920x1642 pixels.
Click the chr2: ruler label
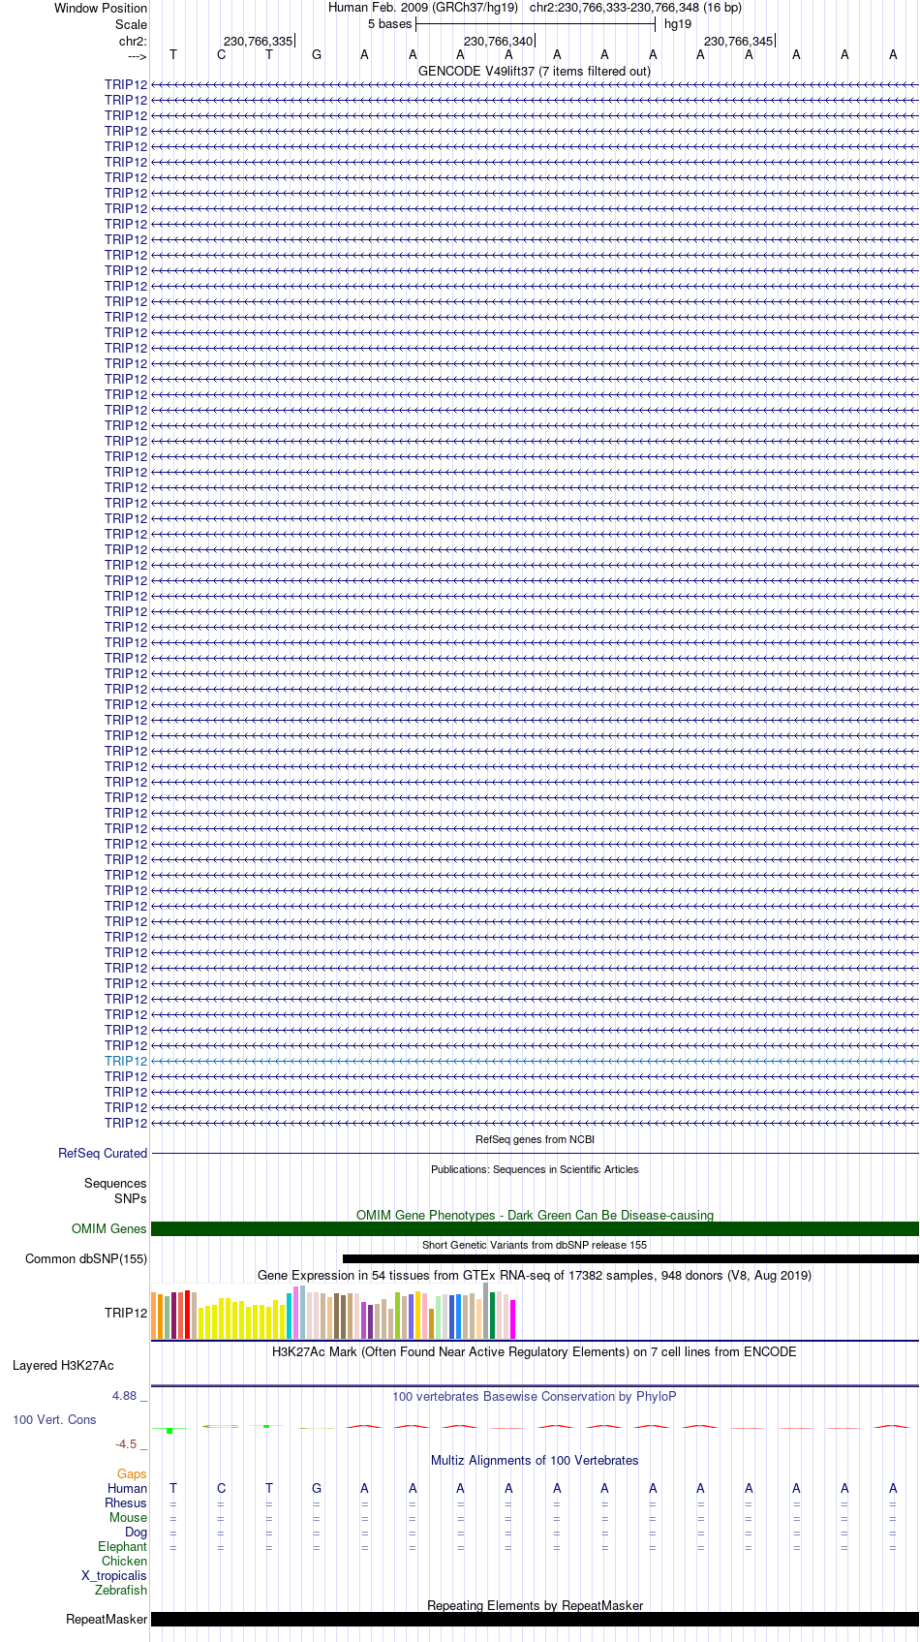click(133, 42)
